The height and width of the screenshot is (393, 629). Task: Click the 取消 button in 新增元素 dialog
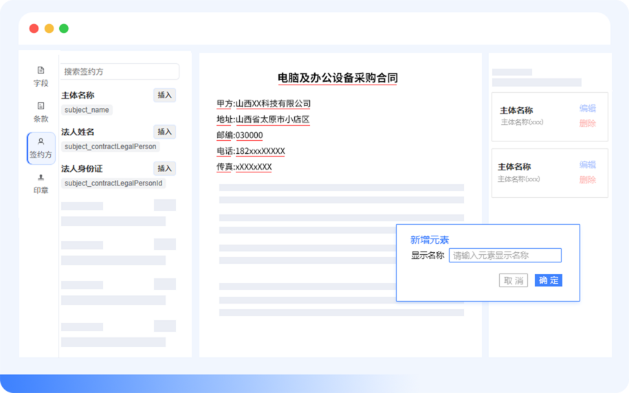click(514, 280)
